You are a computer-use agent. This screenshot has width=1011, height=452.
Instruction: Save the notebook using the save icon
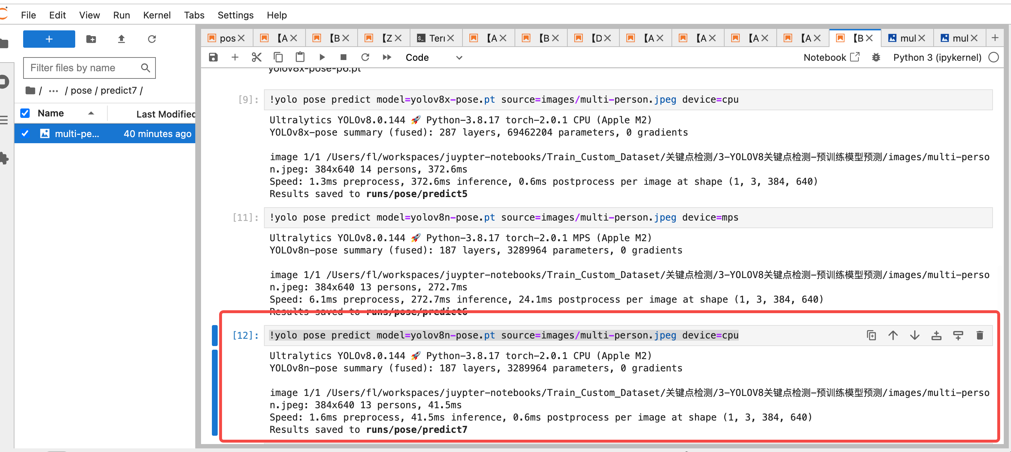213,57
